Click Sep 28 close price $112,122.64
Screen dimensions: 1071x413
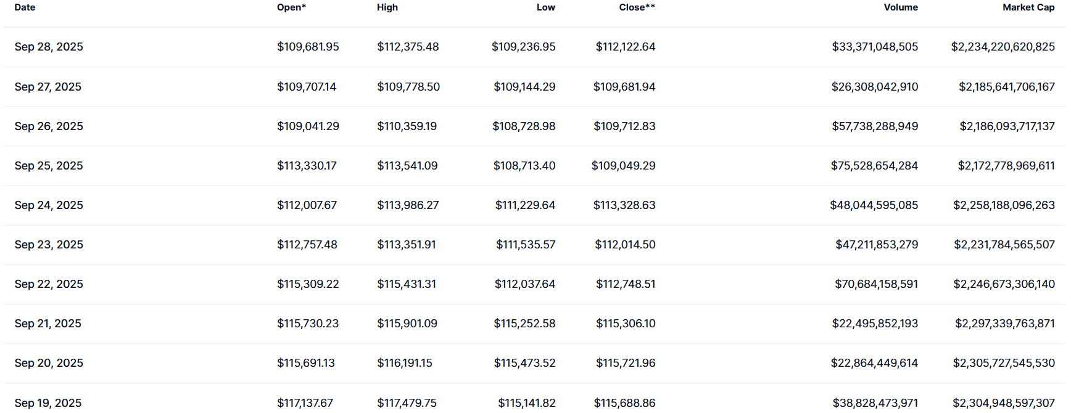tap(625, 47)
